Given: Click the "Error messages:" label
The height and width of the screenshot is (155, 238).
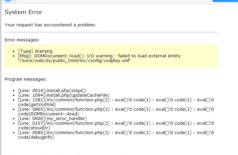Looking at the screenshot, I should [x=22, y=40].
